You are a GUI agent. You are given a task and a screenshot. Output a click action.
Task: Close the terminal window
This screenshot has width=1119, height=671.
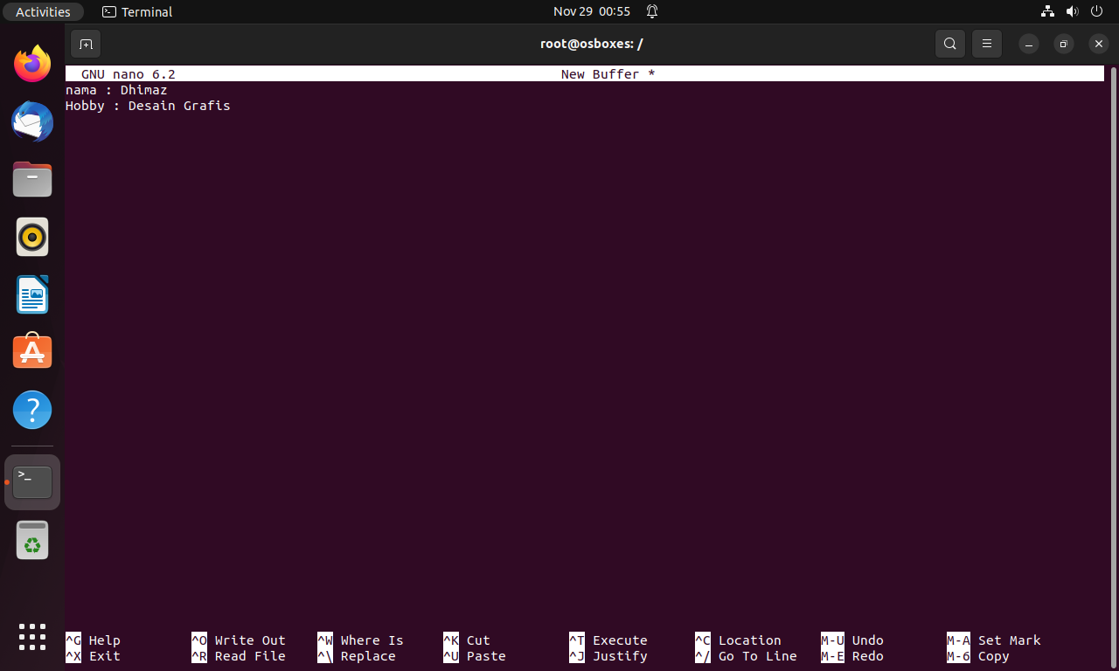[1098, 44]
